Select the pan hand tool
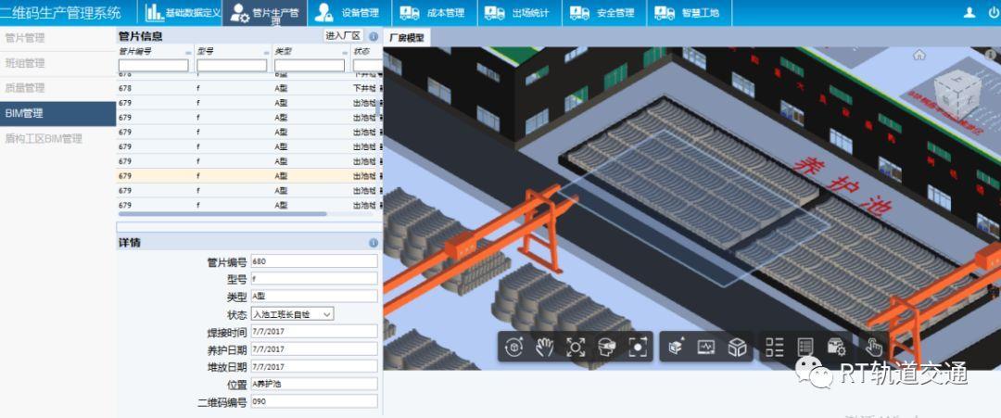 [x=545, y=347]
